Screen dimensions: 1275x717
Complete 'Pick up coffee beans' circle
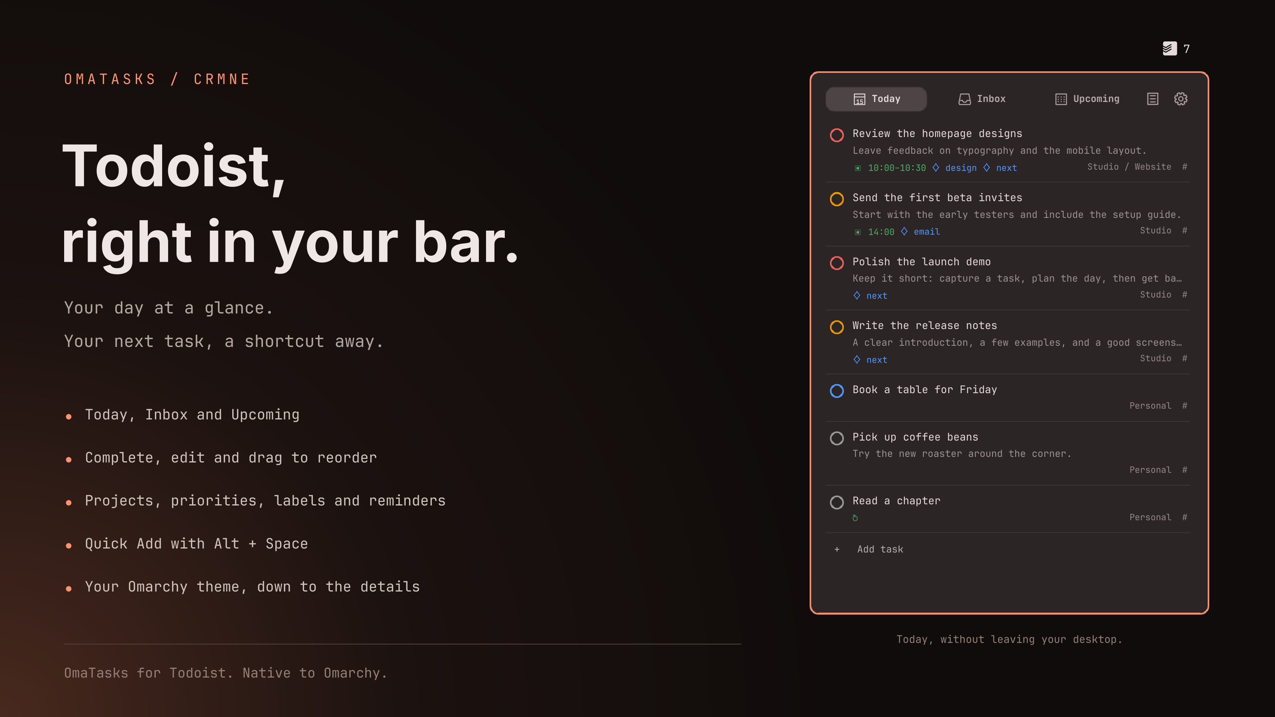(x=837, y=439)
